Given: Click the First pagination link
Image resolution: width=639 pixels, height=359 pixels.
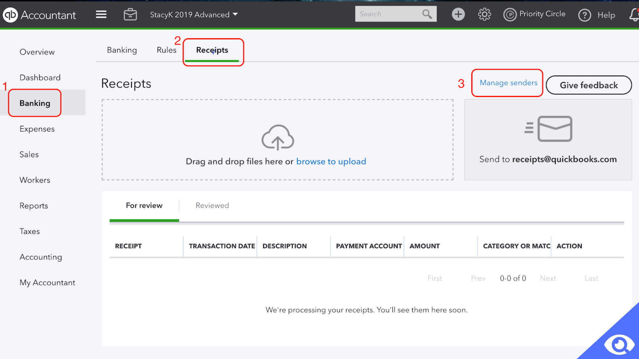Looking at the screenshot, I should click(435, 279).
